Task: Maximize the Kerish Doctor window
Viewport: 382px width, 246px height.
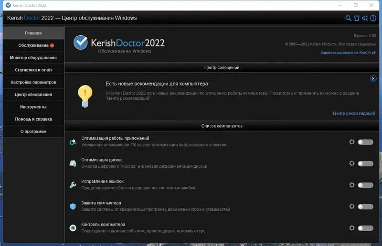Action: point(355,5)
